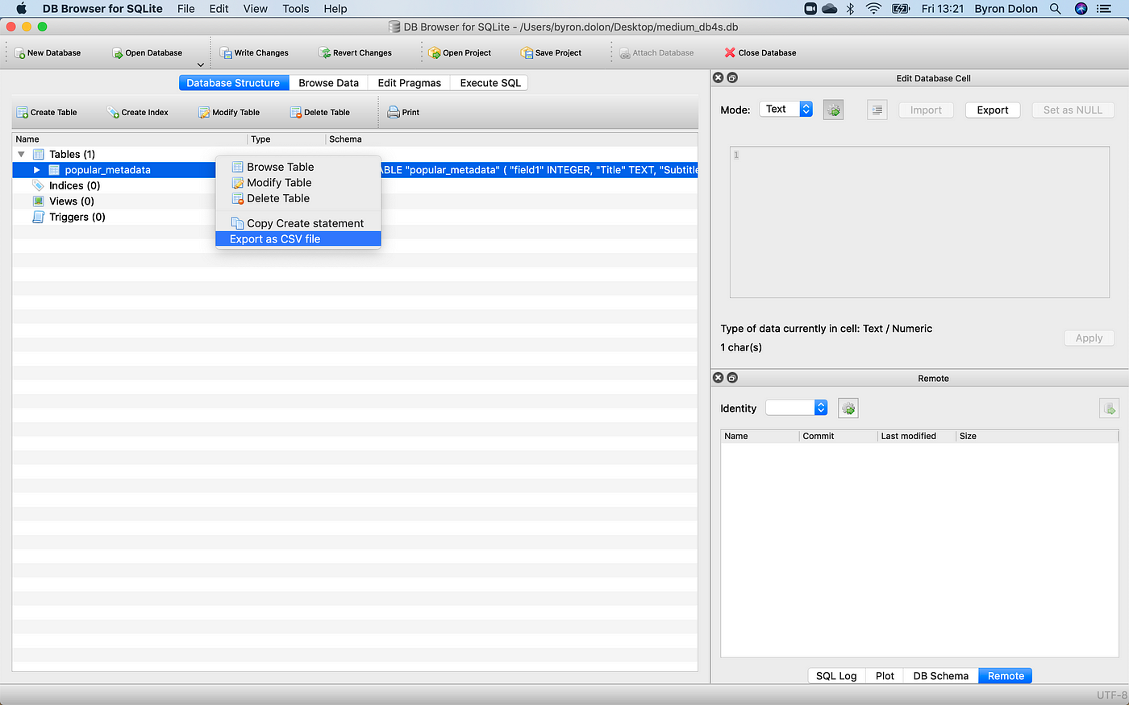Click the Create Table icon
Viewport: 1129px width, 705px height.
click(x=23, y=113)
